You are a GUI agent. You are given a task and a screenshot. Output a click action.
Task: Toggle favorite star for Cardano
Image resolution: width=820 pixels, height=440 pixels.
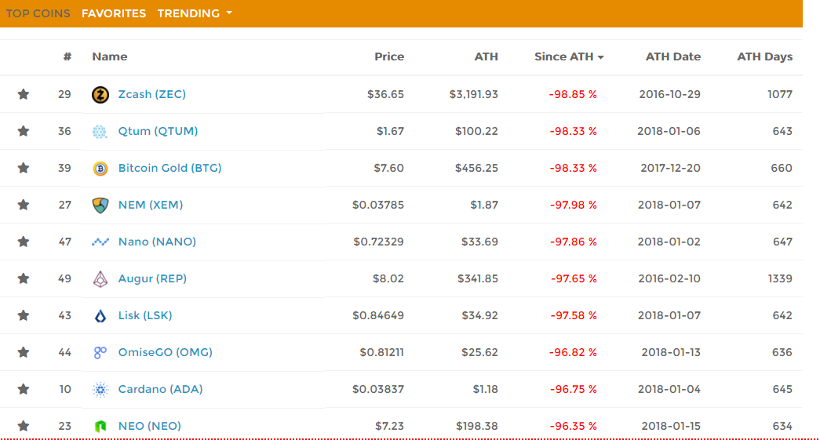[x=24, y=390]
